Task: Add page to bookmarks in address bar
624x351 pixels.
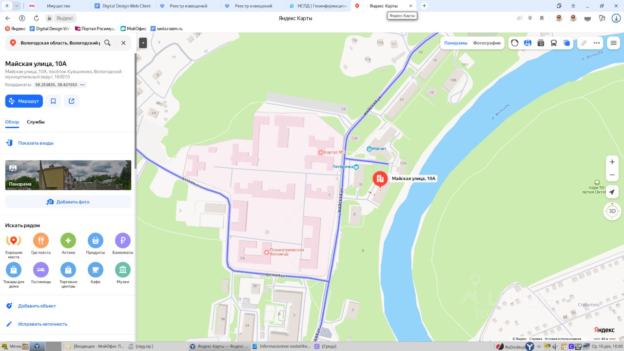Action: [542, 18]
